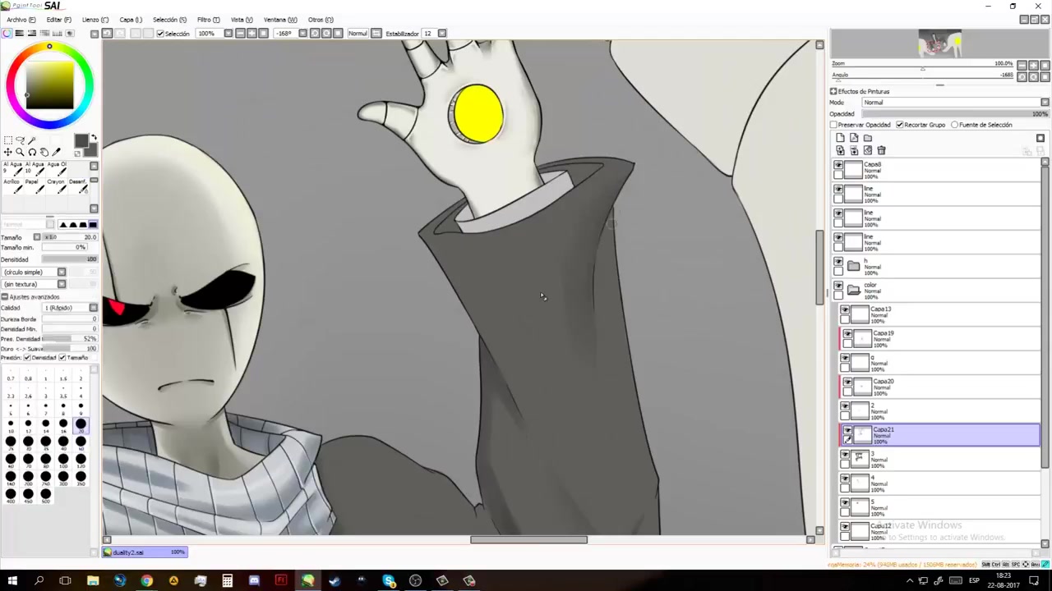Adjust the layer Opacidad slider
The image size is (1052, 591).
956,114
